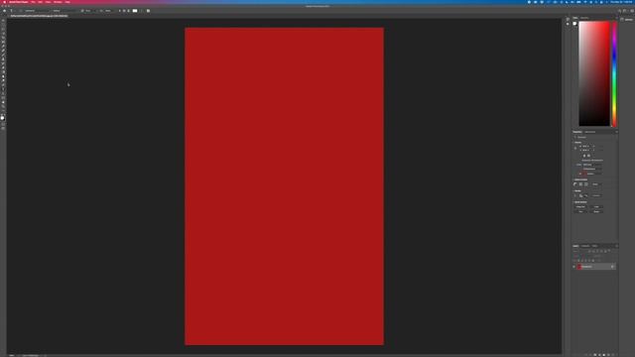Open the collapsed Libraries panel
This screenshot has height=357, width=635.
click(x=627, y=20)
